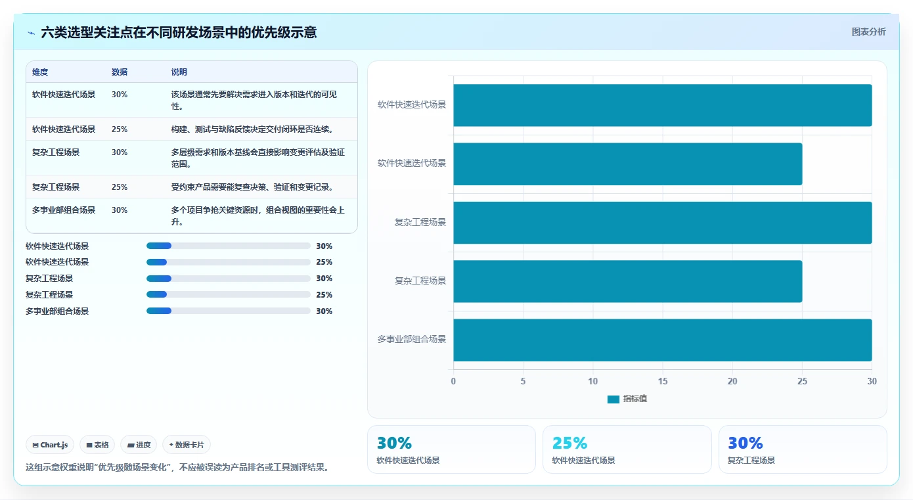Click x-axis tick label 5
The height and width of the screenshot is (500, 913).
click(x=523, y=382)
